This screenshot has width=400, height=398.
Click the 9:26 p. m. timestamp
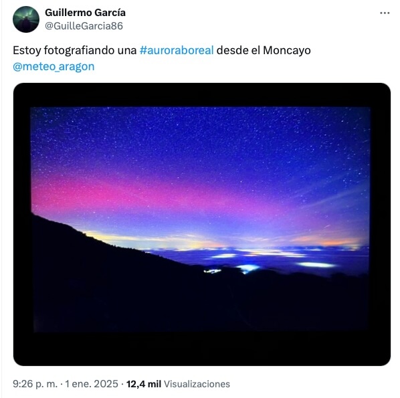[35, 384]
